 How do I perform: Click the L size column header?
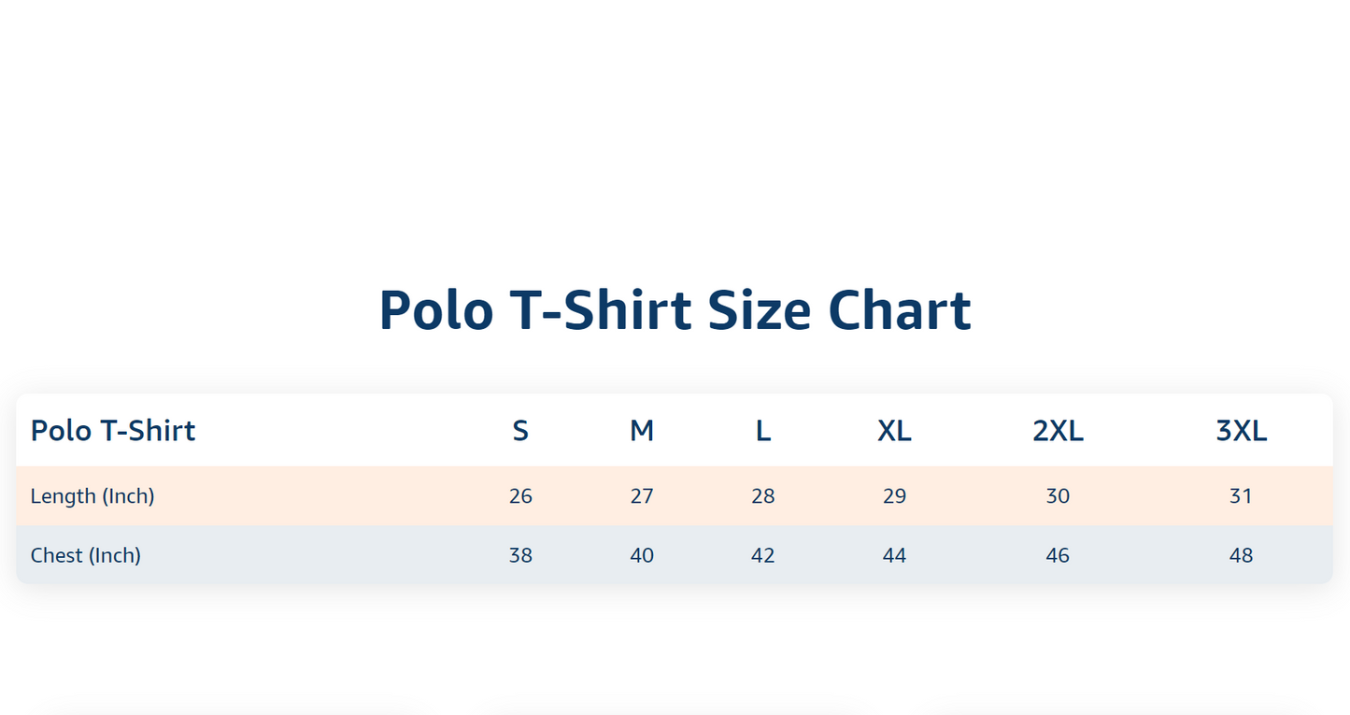pyautogui.click(x=763, y=431)
